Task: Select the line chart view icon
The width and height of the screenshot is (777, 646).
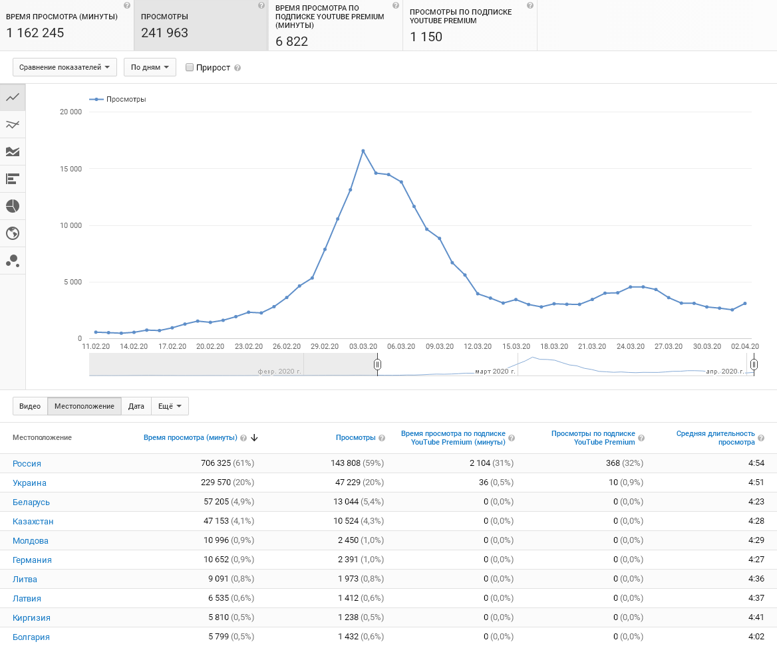Action: (13, 97)
